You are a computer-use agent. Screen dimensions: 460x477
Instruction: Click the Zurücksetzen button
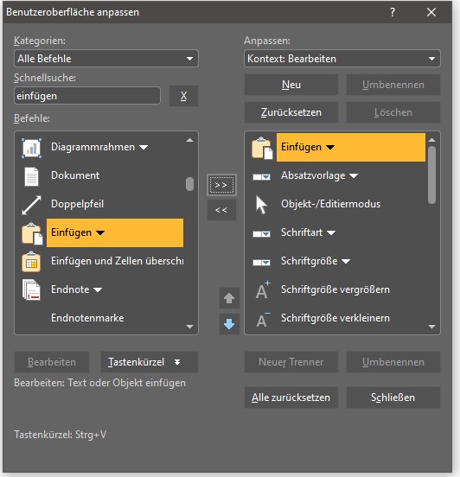291,112
